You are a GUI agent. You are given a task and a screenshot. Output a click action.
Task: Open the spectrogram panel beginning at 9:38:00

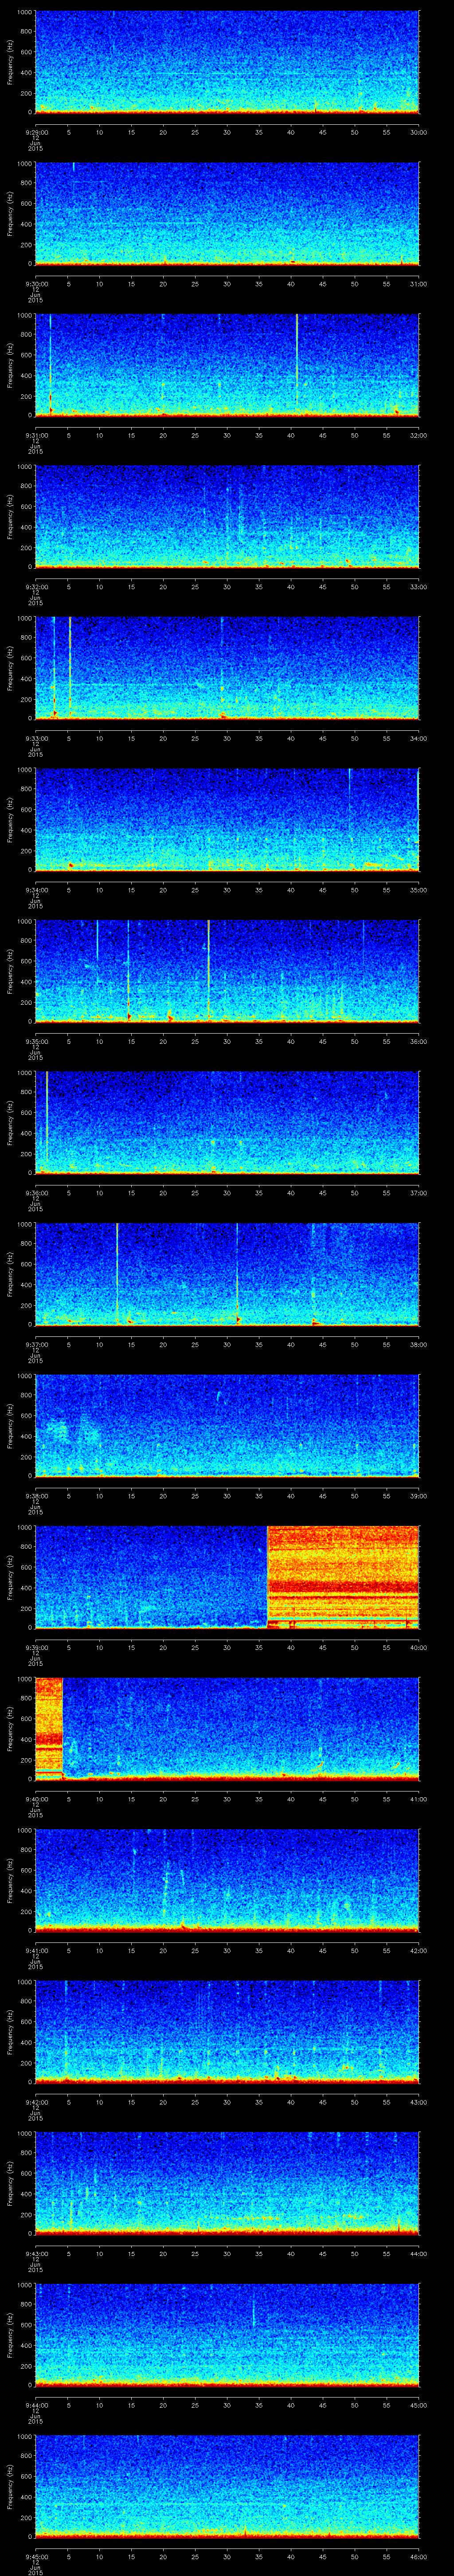(227, 1425)
